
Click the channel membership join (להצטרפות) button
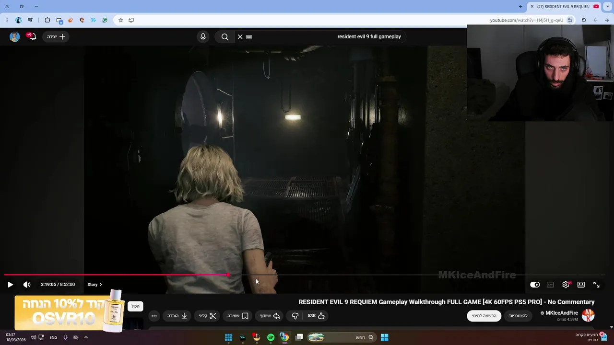coord(518,316)
